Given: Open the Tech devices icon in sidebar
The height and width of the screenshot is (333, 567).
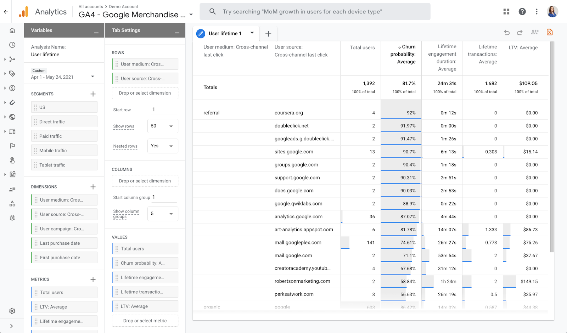Looking at the screenshot, I should (12, 131).
